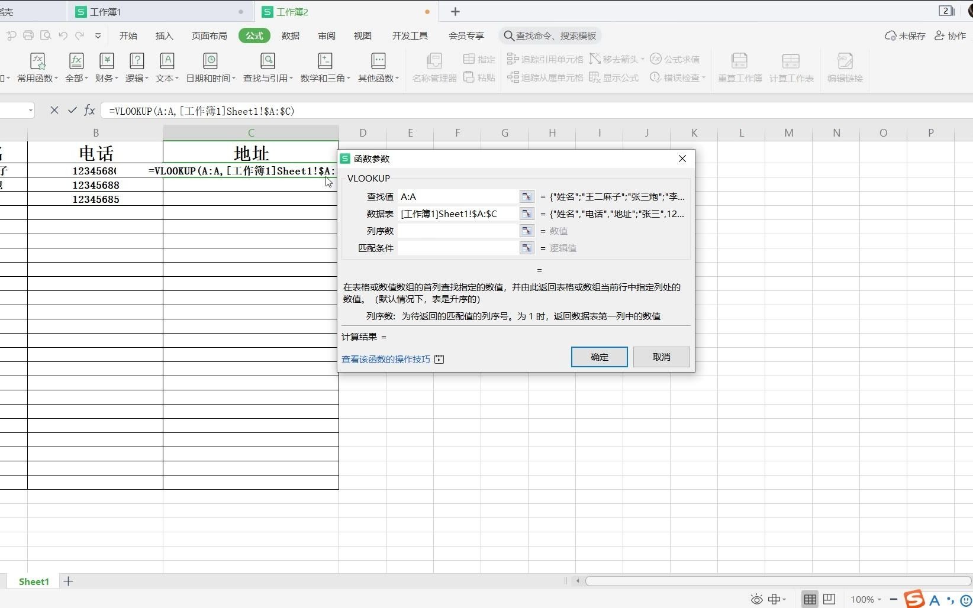Select the Sheet1 sheet tab
Screen dimensions: 973x608
[x=34, y=581]
